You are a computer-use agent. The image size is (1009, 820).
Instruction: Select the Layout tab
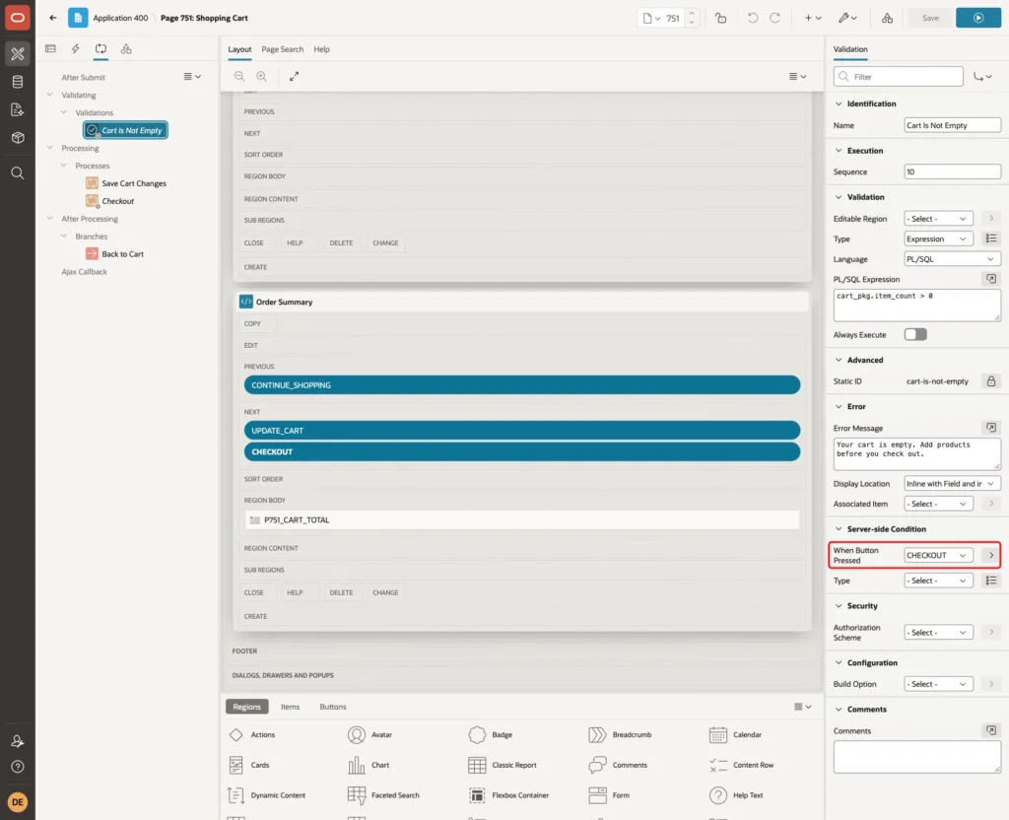pyautogui.click(x=239, y=49)
